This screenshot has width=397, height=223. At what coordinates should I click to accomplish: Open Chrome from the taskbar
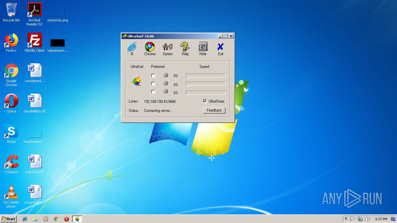(x=56, y=219)
